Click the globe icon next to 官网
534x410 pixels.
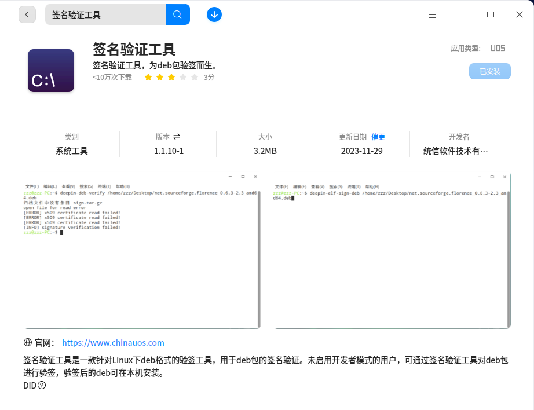coord(27,342)
